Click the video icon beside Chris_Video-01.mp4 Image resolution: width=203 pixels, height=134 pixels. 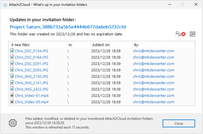12,95
